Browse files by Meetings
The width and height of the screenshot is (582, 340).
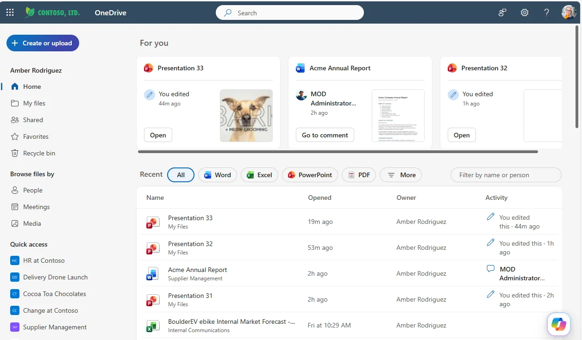click(x=36, y=207)
